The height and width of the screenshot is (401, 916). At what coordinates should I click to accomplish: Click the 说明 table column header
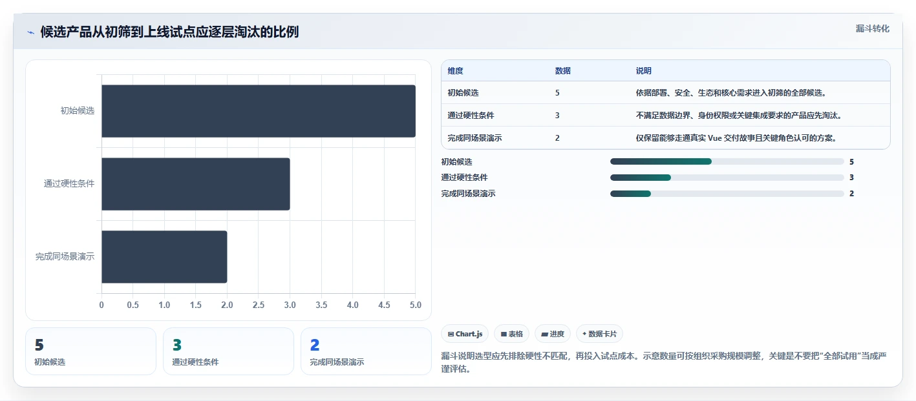(644, 71)
